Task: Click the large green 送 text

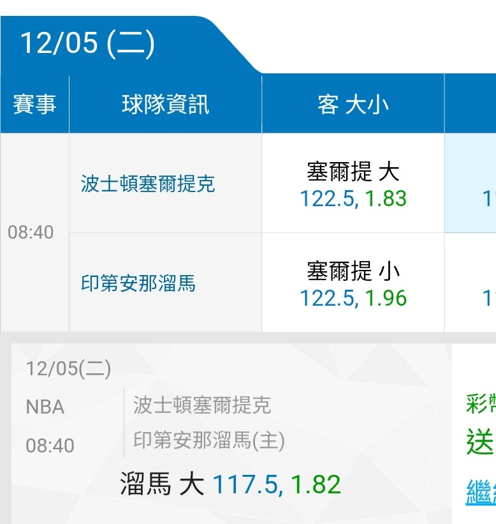Action: pos(480,442)
